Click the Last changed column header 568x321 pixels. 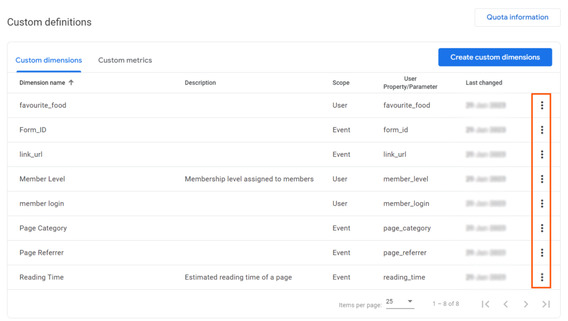(484, 83)
